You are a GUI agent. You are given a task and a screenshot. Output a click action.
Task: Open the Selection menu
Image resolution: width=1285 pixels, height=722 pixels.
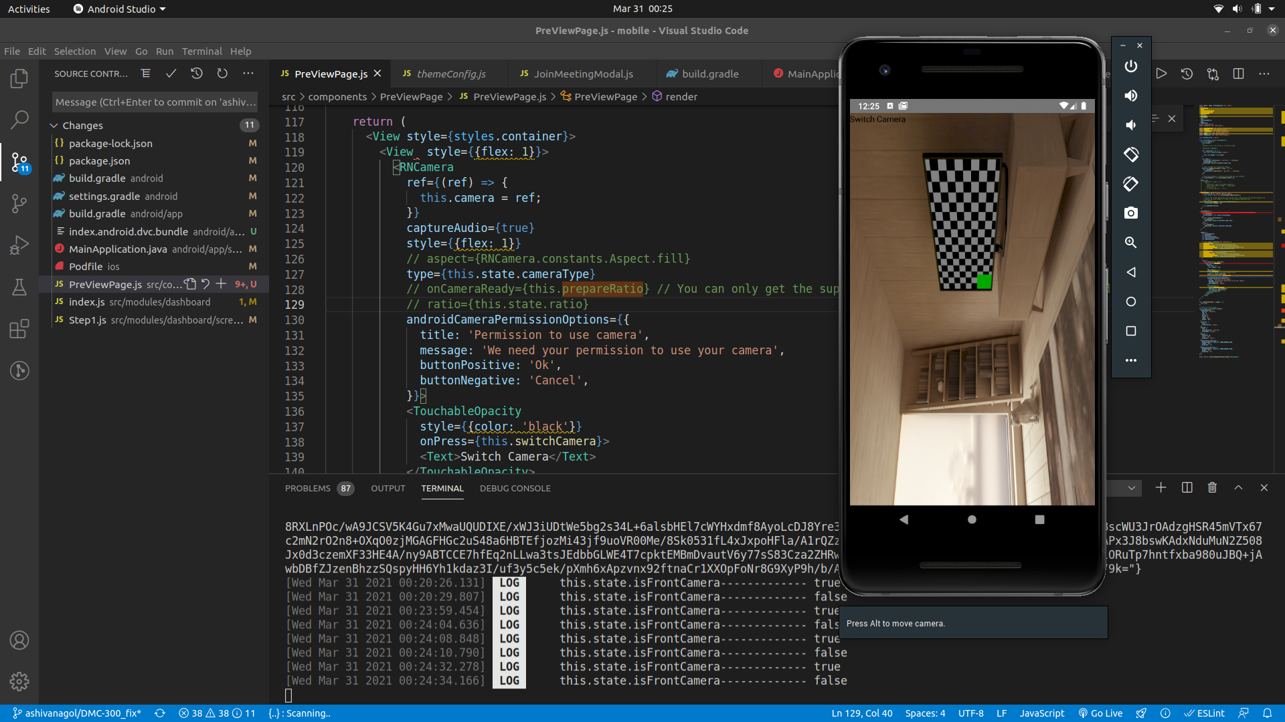pyautogui.click(x=74, y=51)
